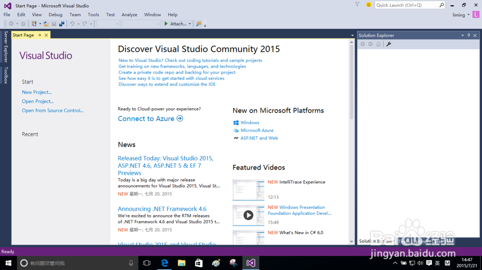The height and width of the screenshot is (270, 482).
Task: Click the Start Page vertical scrollbar thumb
Action: click(352, 82)
